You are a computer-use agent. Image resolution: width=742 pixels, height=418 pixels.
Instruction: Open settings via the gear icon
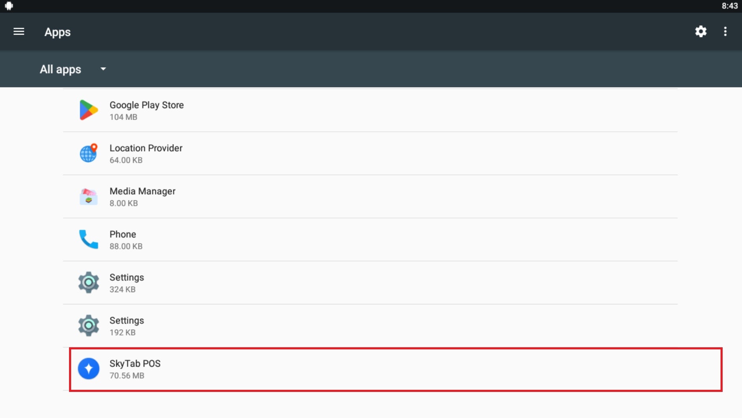tap(701, 32)
